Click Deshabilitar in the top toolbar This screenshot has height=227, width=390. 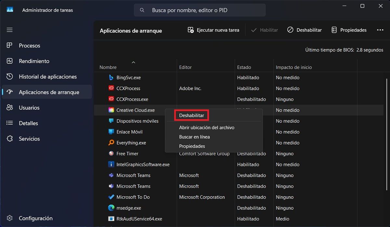[x=305, y=30]
